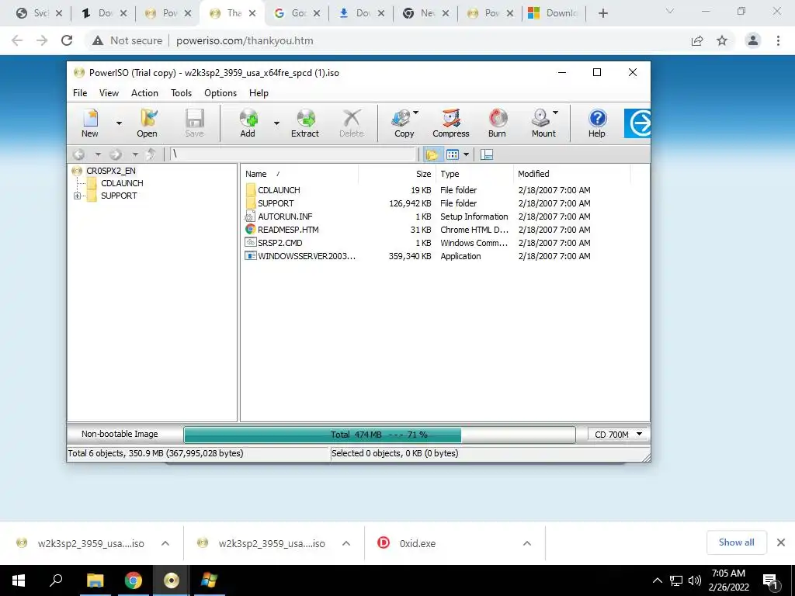795x596 pixels.
Task: Open the Tools menu
Action: [x=181, y=93]
